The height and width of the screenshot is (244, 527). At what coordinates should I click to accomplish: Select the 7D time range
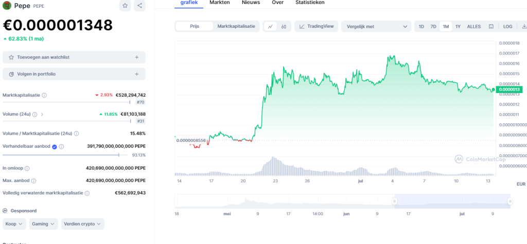433,27
